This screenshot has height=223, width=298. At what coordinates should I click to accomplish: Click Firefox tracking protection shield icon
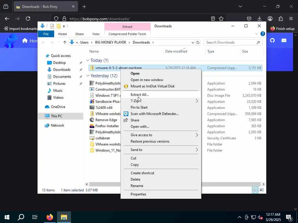[56, 19]
